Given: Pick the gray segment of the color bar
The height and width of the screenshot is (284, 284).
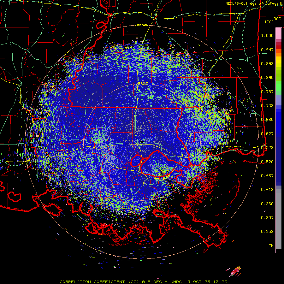Looking at the screenshot, I should click(279, 219).
